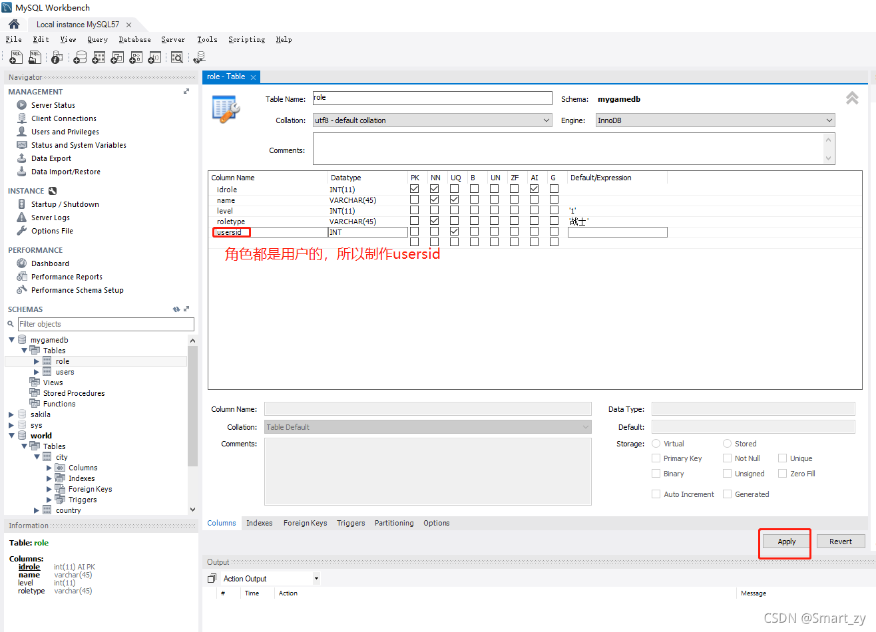Switch to the Partitioning tab
Viewport: 876px width, 632px height.
(x=394, y=523)
